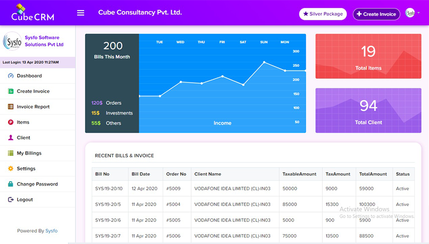Click the Dashboard gauge icon
This screenshot has height=244, width=429.
coord(11,76)
